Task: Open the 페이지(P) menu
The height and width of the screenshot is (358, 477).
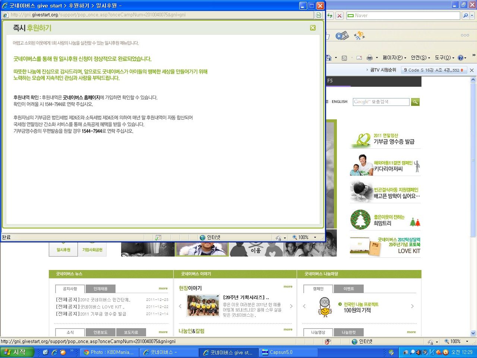Action: (x=394, y=58)
